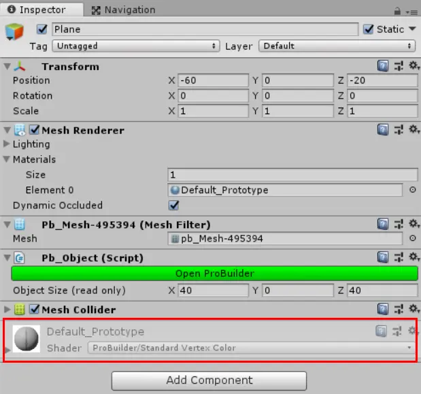Toggle the Plane object active checkbox
Viewport: 421px width, 394px height.
click(42, 29)
